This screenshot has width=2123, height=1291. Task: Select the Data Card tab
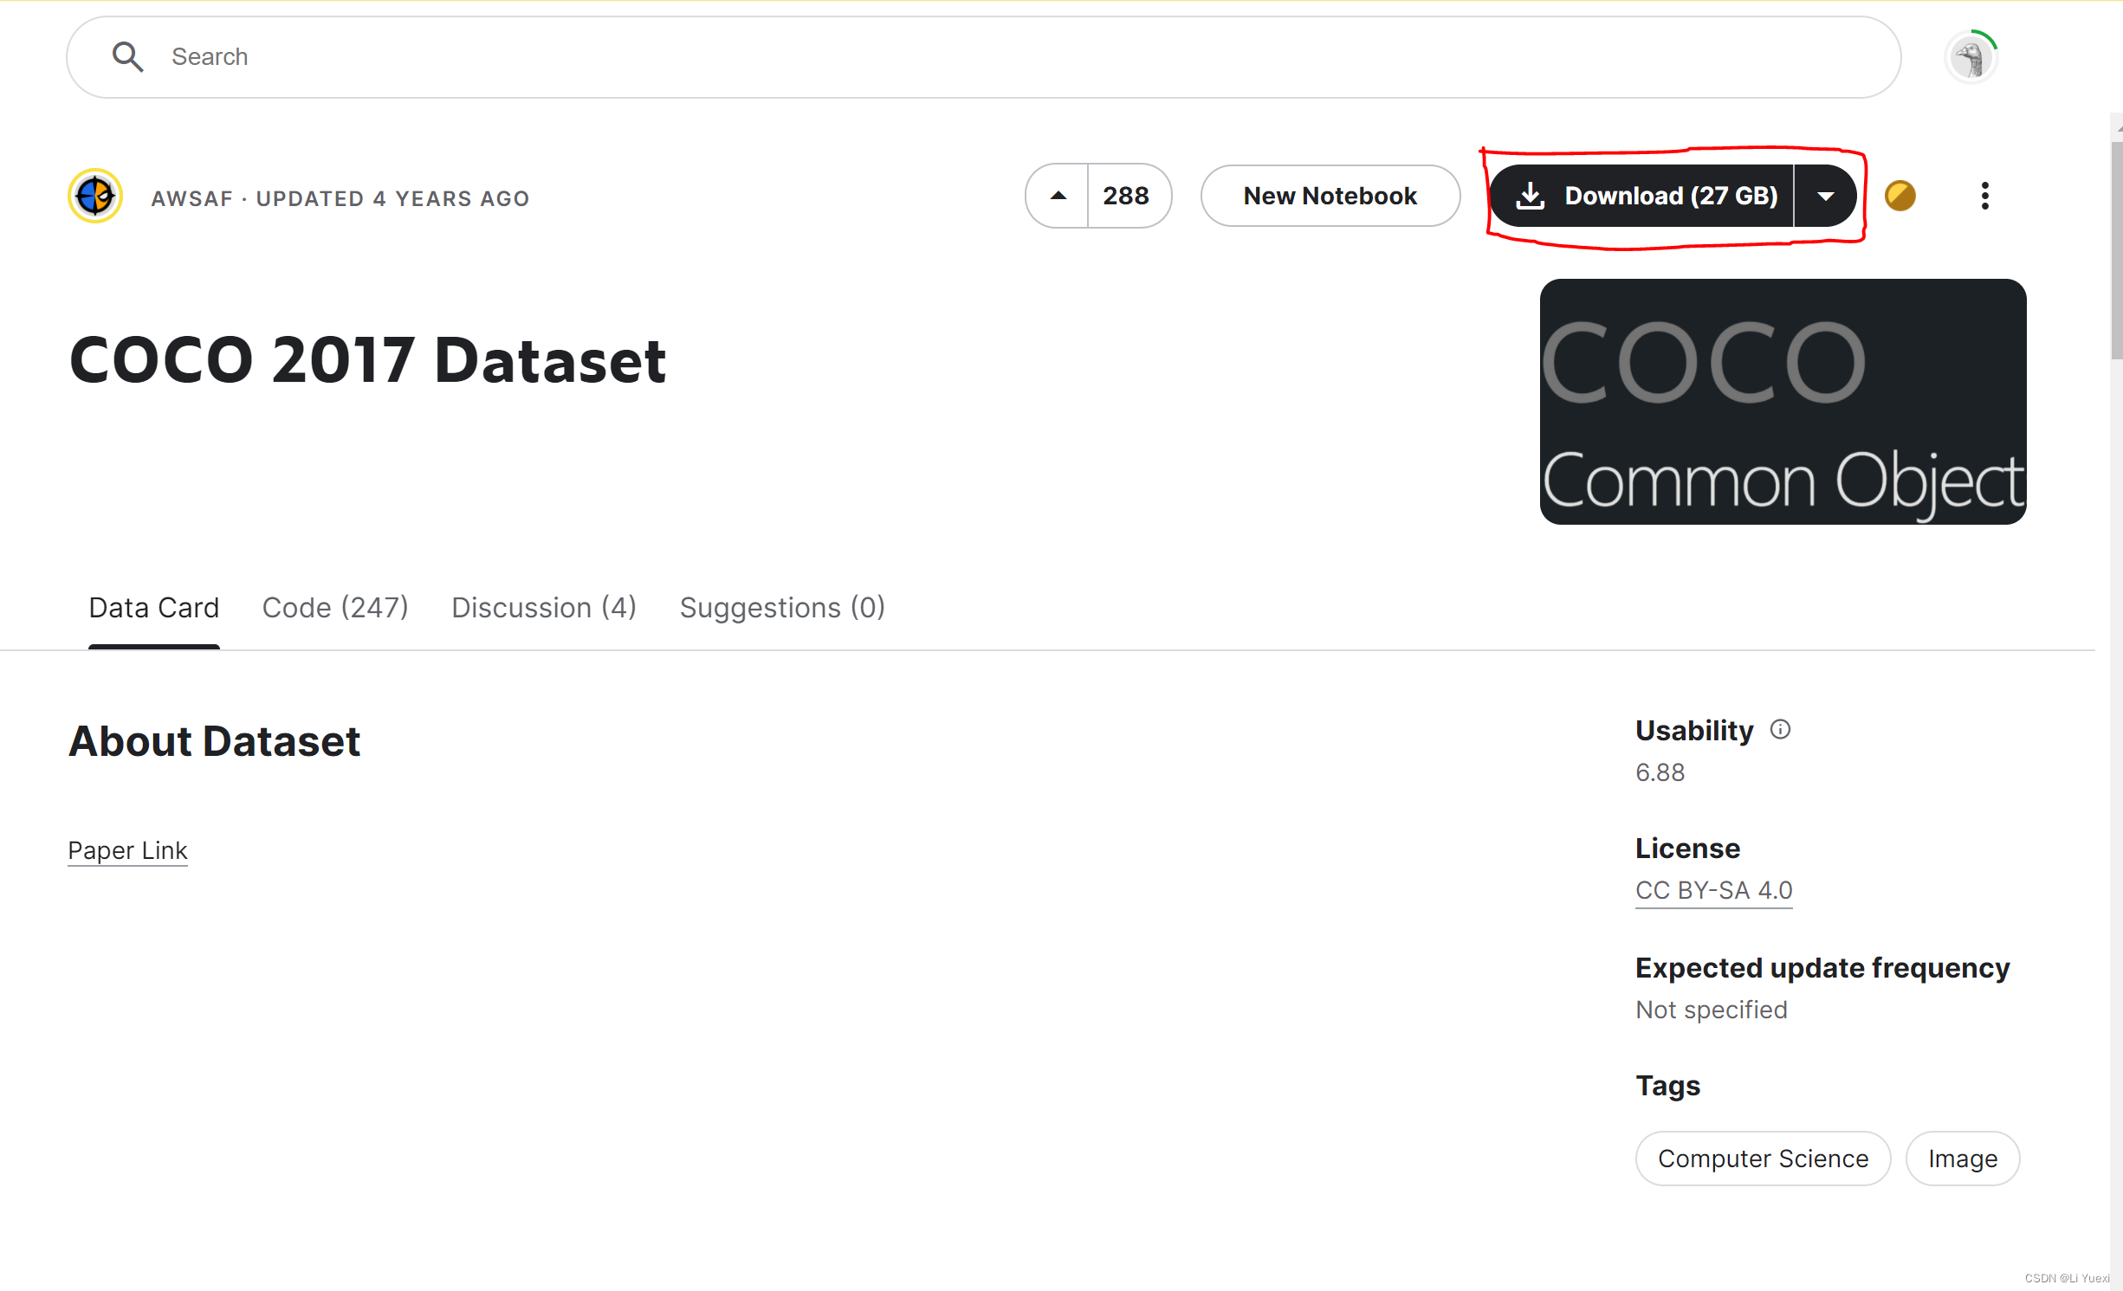[x=154, y=608]
